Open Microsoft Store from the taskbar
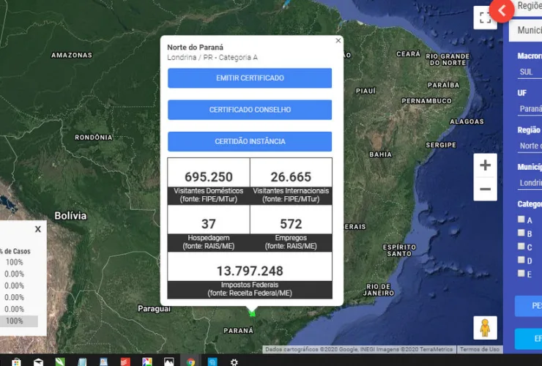The image size is (542, 366). [x=16, y=362]
